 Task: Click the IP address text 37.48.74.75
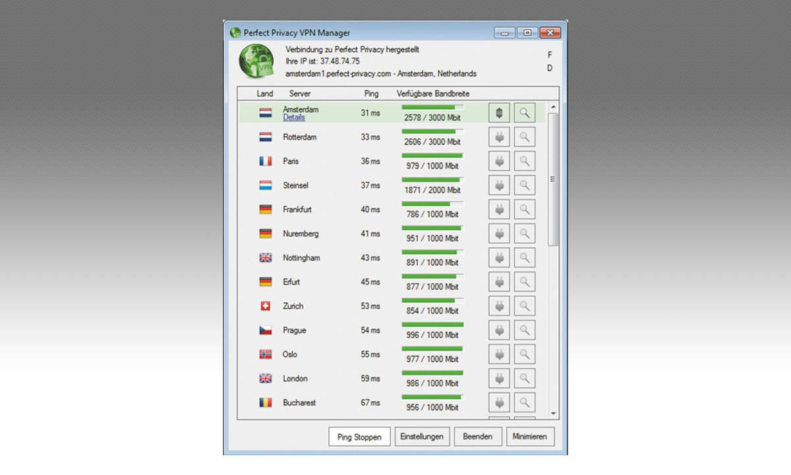click(x=340, y=61)
